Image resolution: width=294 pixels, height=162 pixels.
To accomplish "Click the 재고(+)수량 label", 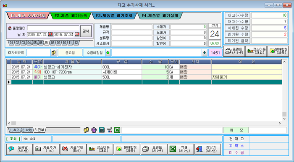I will pyautogui.click(x=238, y=15).
